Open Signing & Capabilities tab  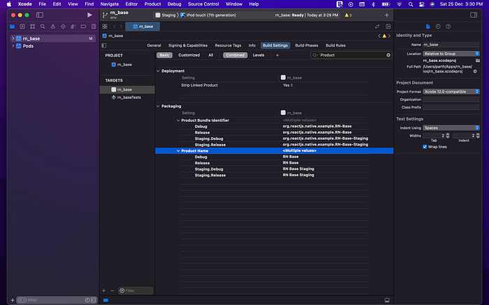188,45
